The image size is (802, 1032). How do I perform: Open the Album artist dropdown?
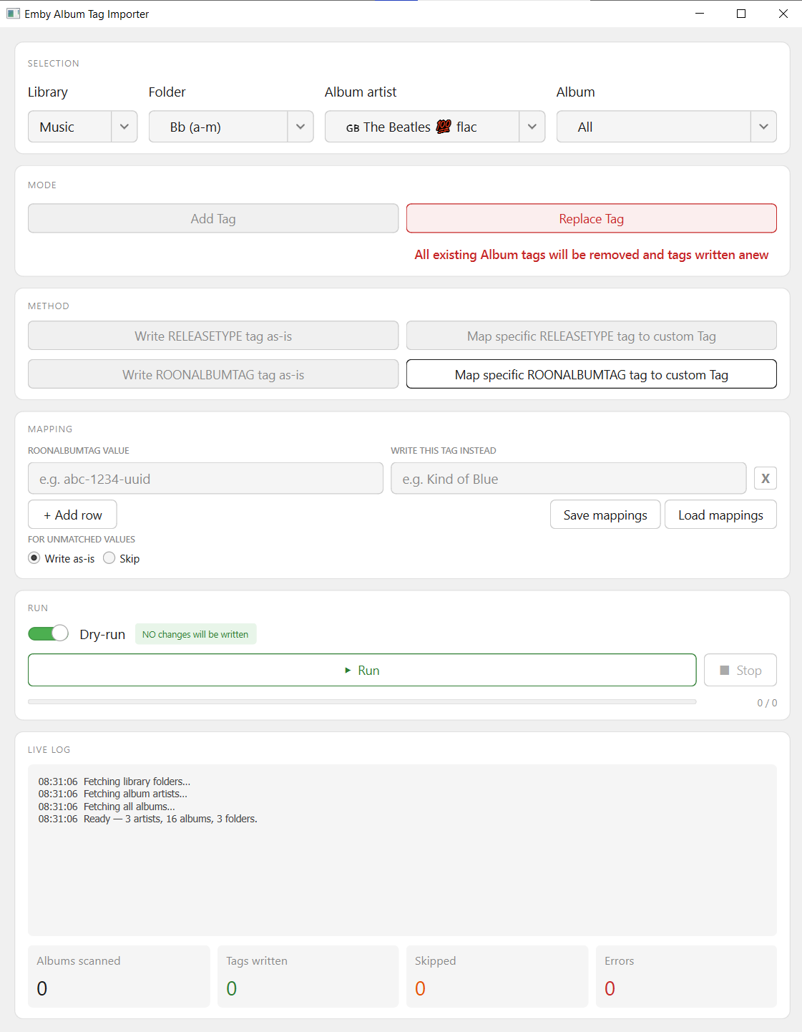(434, 127)
